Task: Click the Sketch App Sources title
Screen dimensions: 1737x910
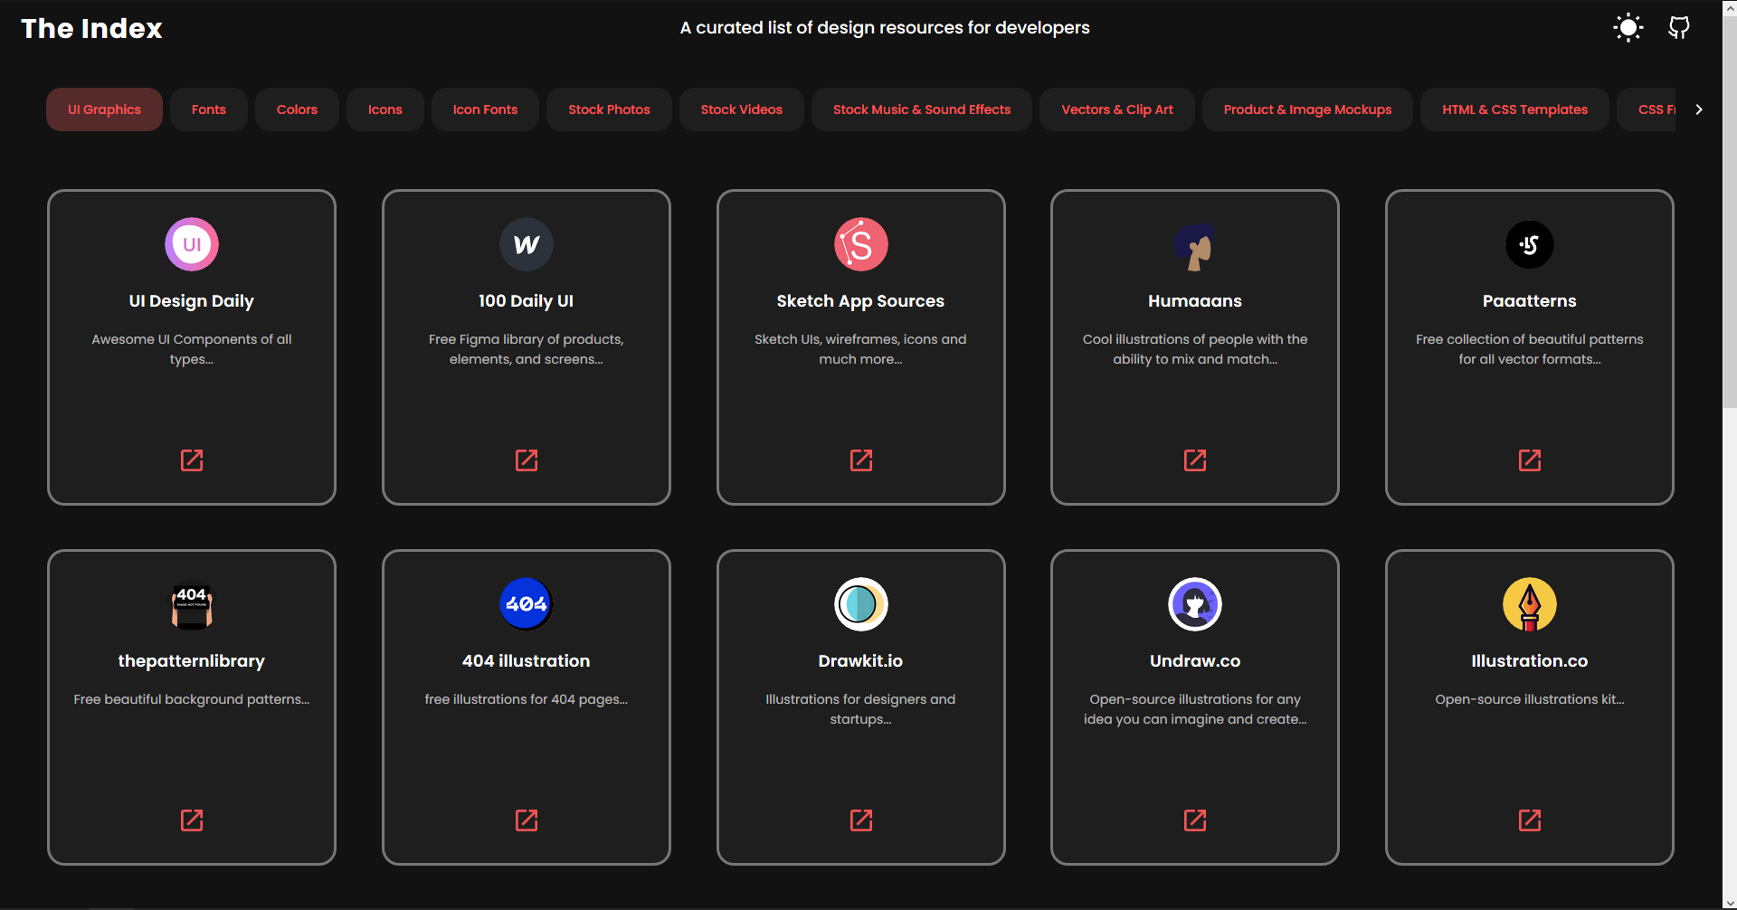Action: click(x=860, y=301)
